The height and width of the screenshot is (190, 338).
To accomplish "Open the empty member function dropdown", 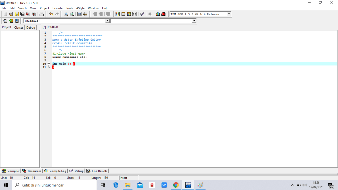I will pos(194,21).
